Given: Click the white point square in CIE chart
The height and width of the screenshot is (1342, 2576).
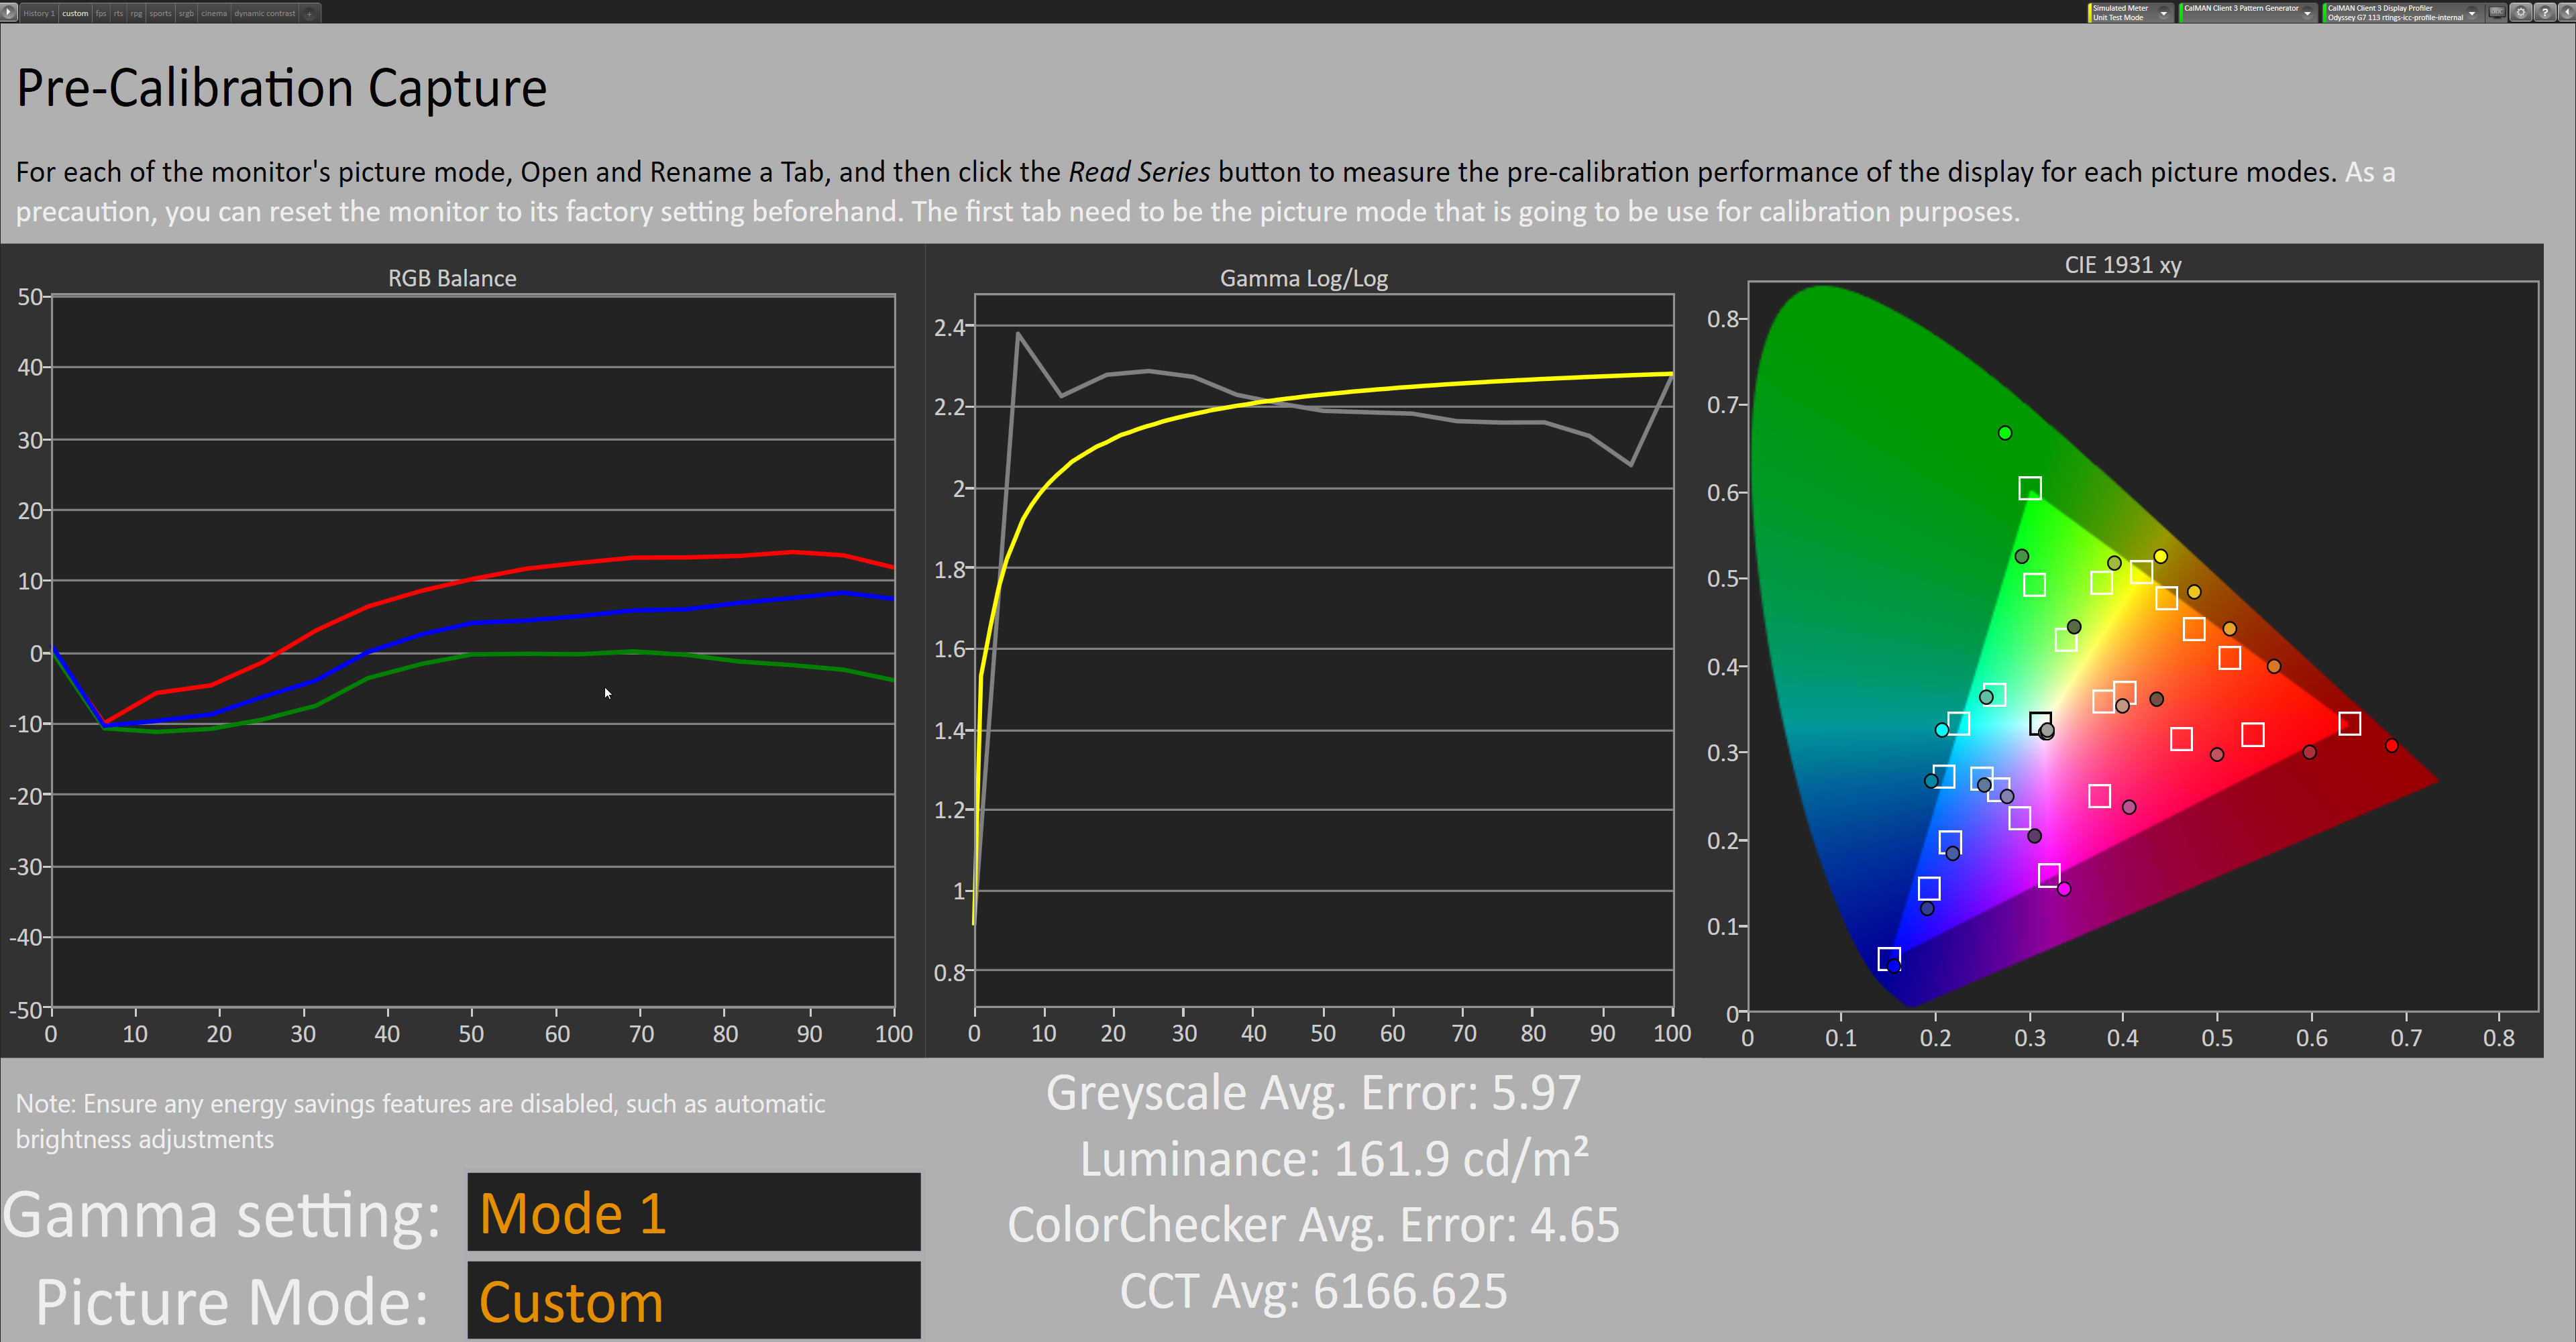Looking at the screenshot, I should (x=2040, y=722).
